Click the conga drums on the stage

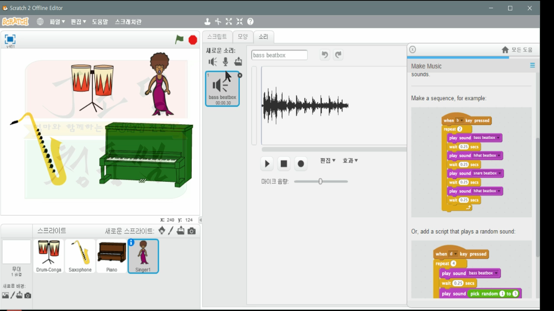coord(92,87)
